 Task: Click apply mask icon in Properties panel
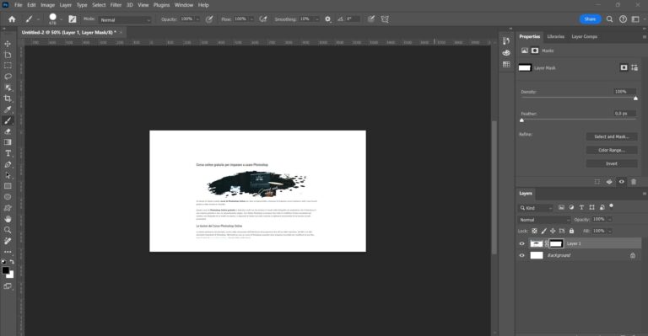609,181
